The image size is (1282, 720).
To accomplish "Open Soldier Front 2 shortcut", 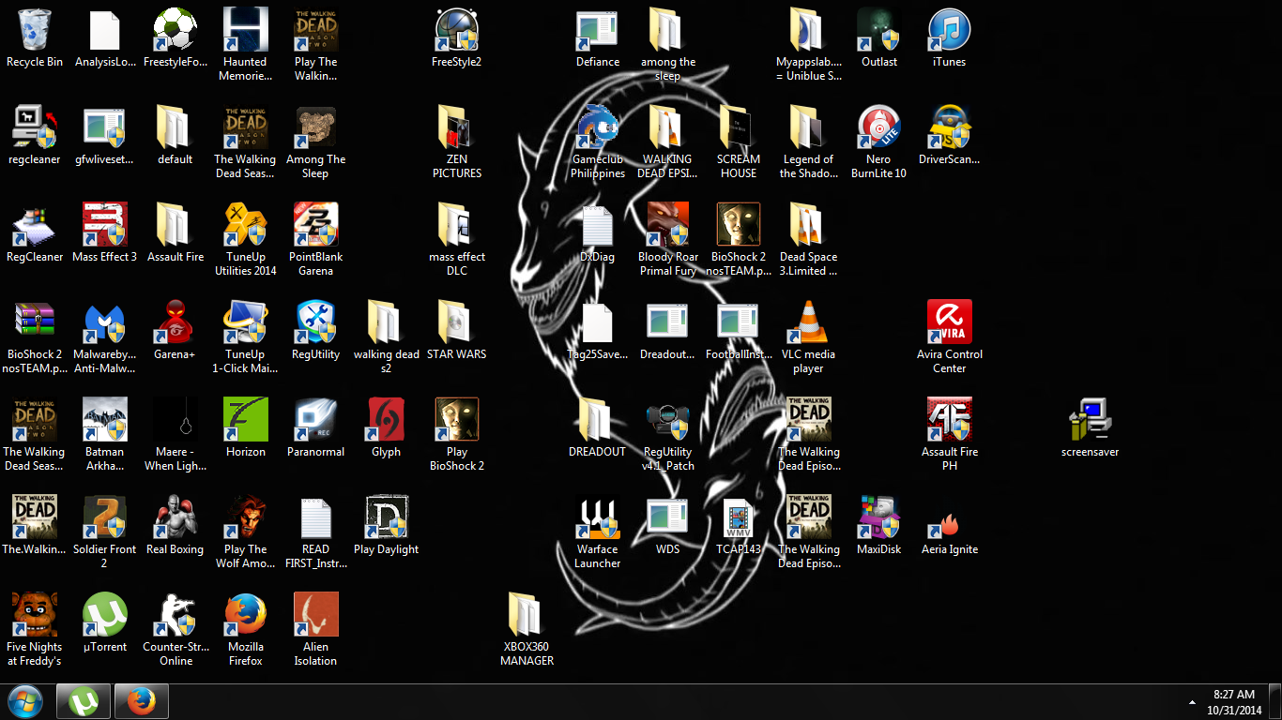I will pyautogui.click(x=105, y=517).
